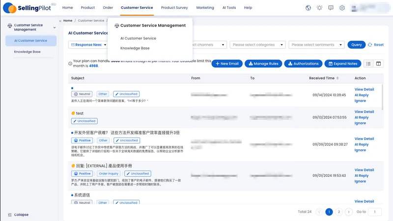Click the next page arrow

pos(349,212)
